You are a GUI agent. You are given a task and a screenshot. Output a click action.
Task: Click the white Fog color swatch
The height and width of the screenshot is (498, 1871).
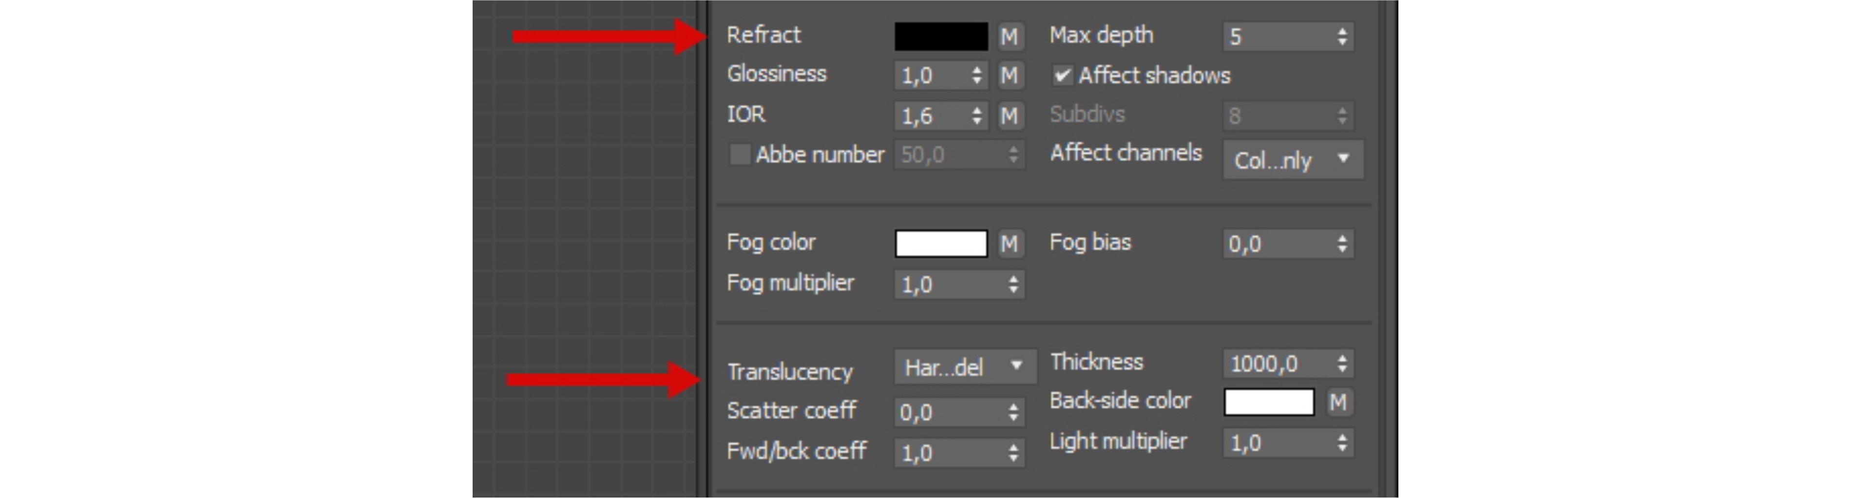pyautogui.click(x=940, y=244)
